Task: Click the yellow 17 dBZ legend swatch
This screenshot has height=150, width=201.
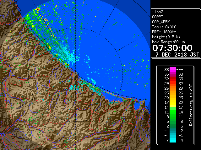Action: [x=173, y=102]
